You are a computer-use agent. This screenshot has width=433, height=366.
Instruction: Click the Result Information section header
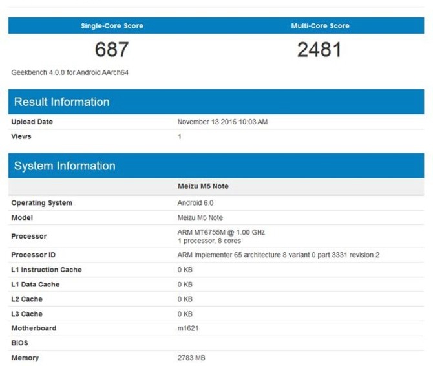click(x=61, y=102)
